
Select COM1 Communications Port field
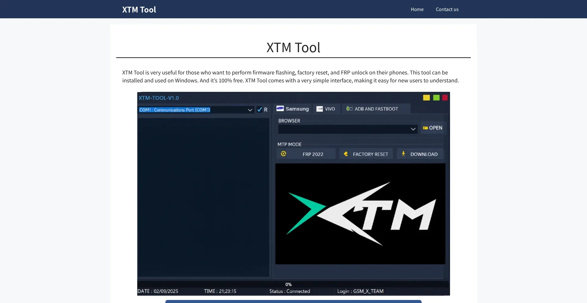(x=196, y=110)
